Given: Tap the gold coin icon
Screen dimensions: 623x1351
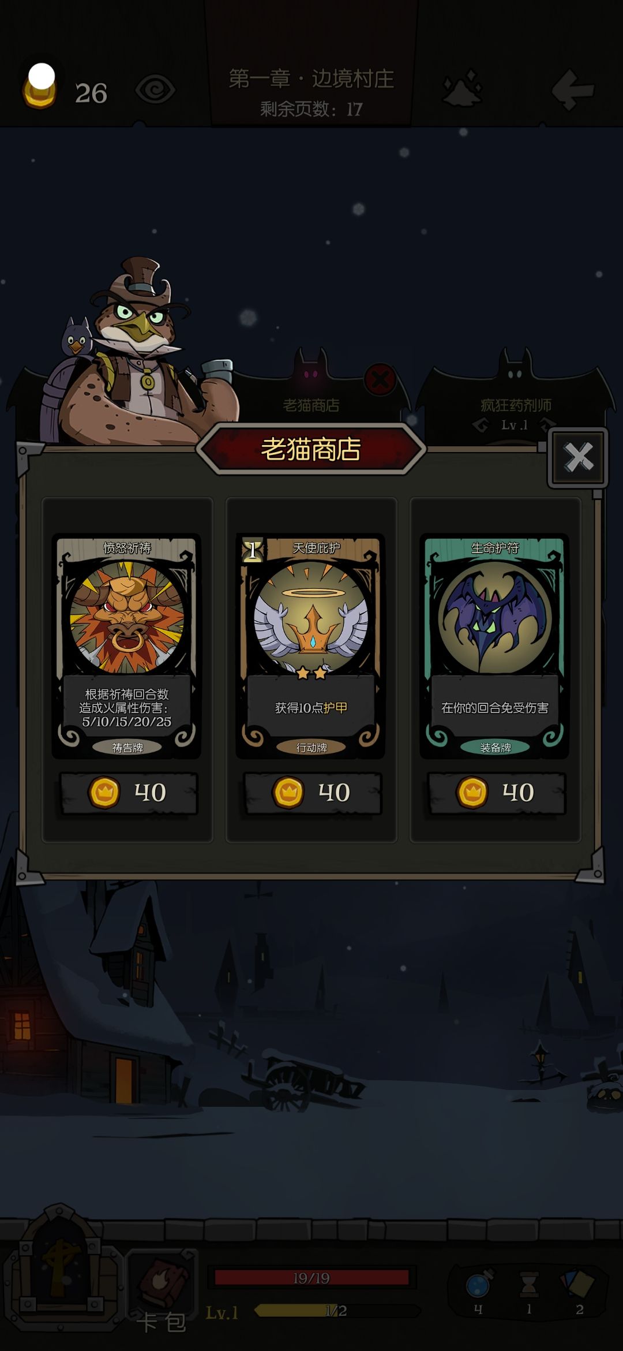Looking at the screenshot, I should (x=40, y=87).
